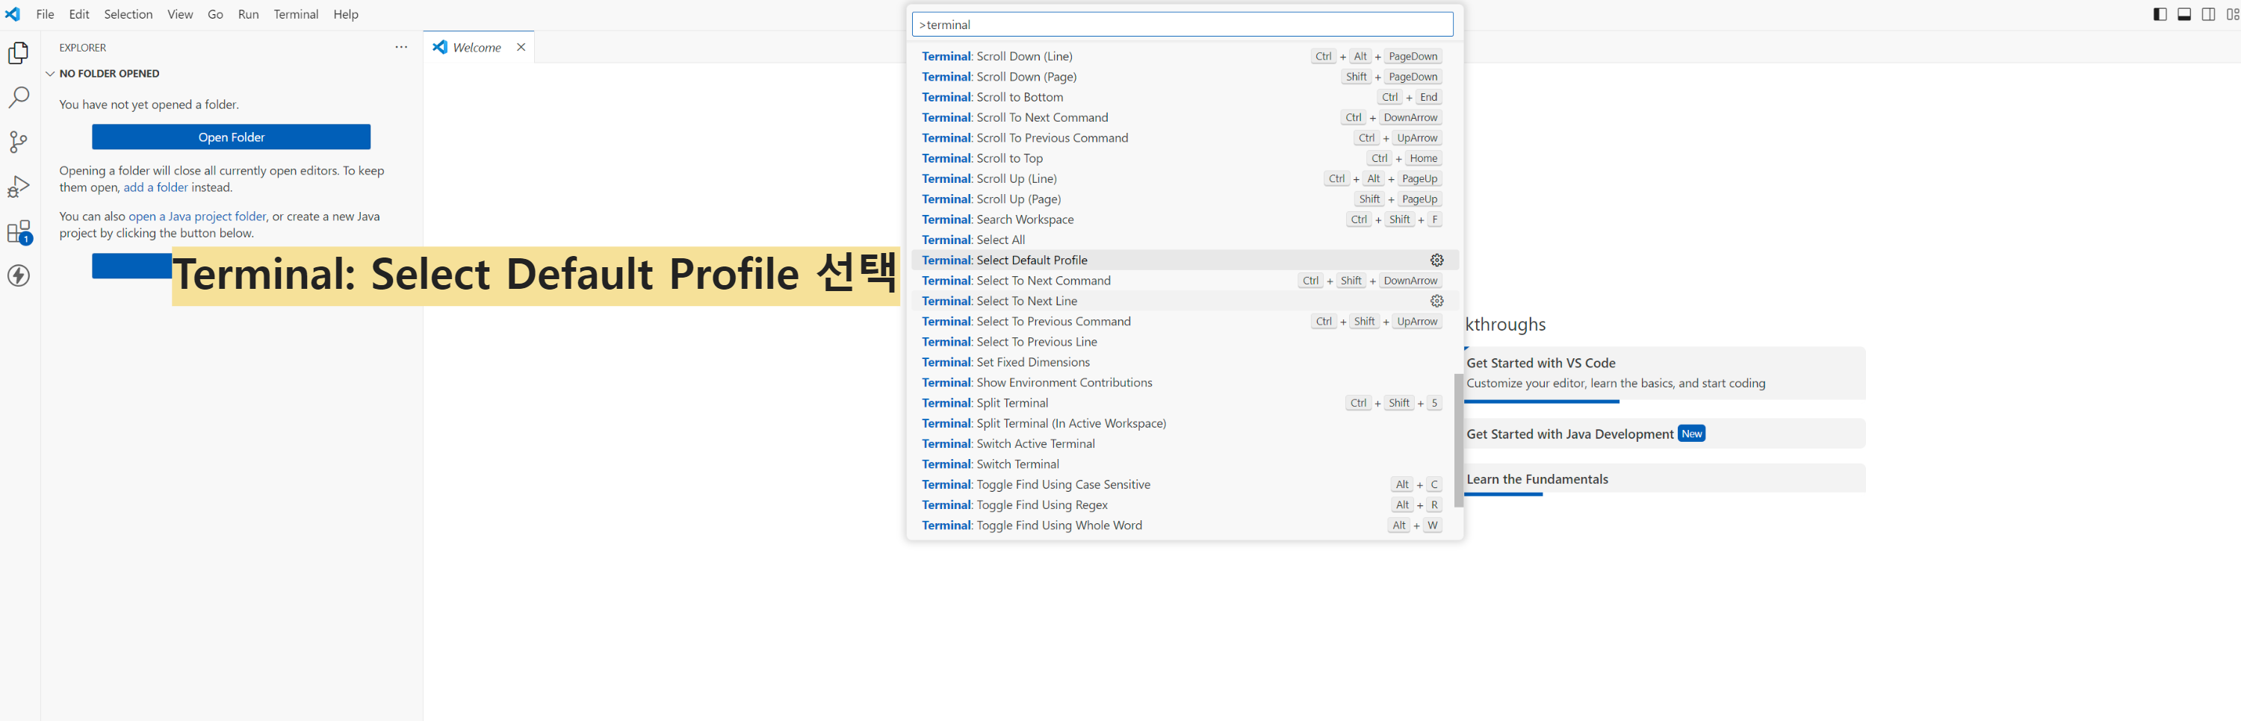Select Terminal: Scroll to Top command

tap(1185, 158)
